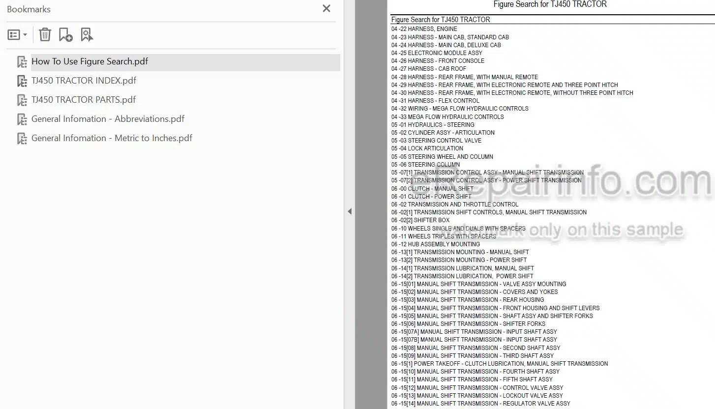Viewport: 715px width, 409px height.
Task: Select '06 -15[09]' THIRD SHAFT ASSY line
Action: tap(473, 355)
